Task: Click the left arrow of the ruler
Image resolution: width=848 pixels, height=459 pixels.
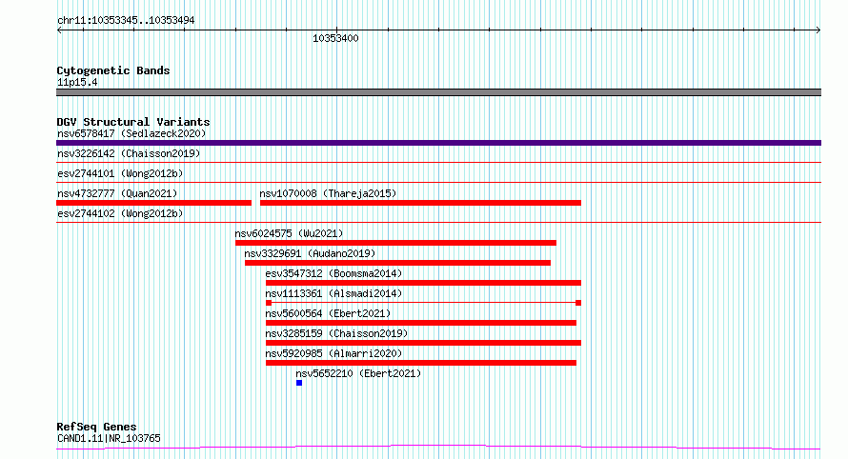Action: click(59, 30)
